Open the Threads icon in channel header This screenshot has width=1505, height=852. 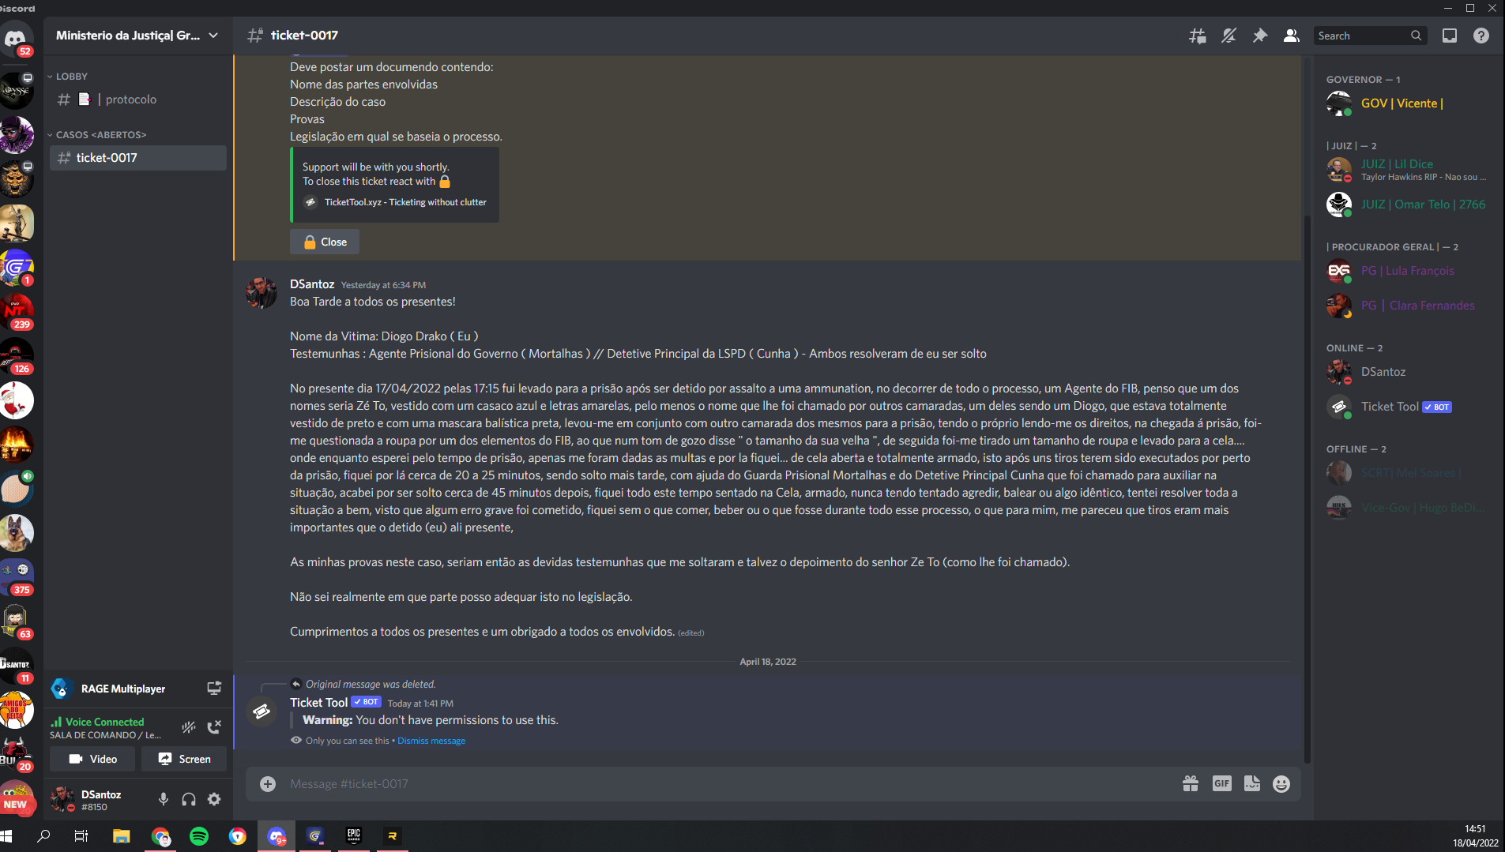tap(1198, 36)
